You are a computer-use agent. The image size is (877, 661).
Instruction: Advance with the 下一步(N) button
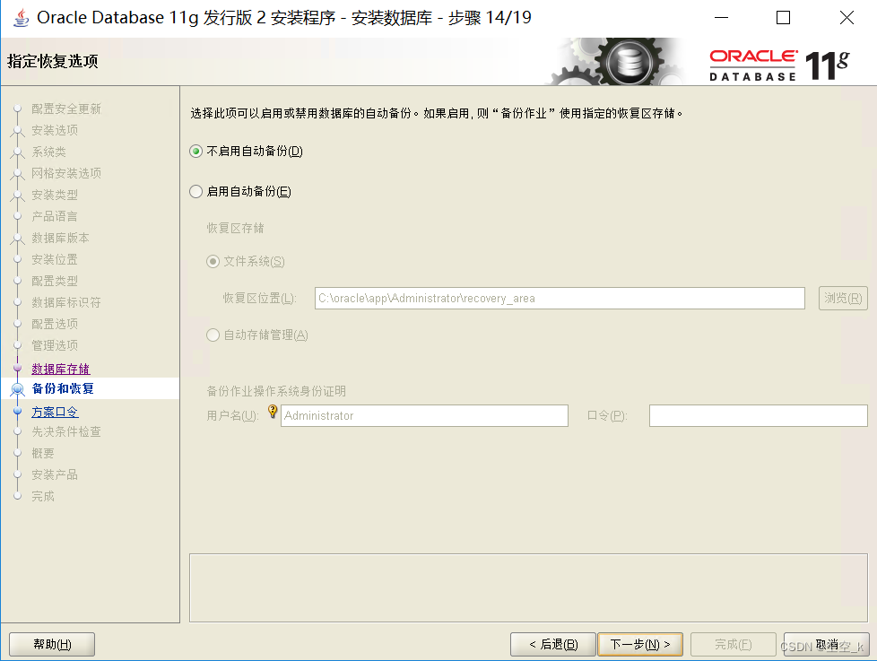click(x=640, y=644)
